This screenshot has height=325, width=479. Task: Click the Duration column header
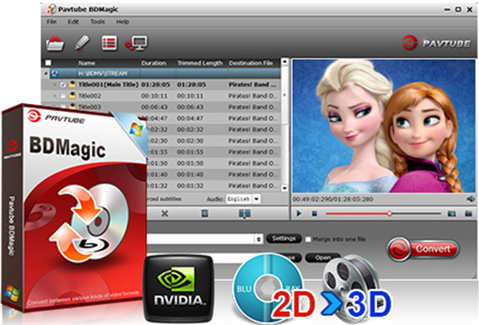(153, 63)
